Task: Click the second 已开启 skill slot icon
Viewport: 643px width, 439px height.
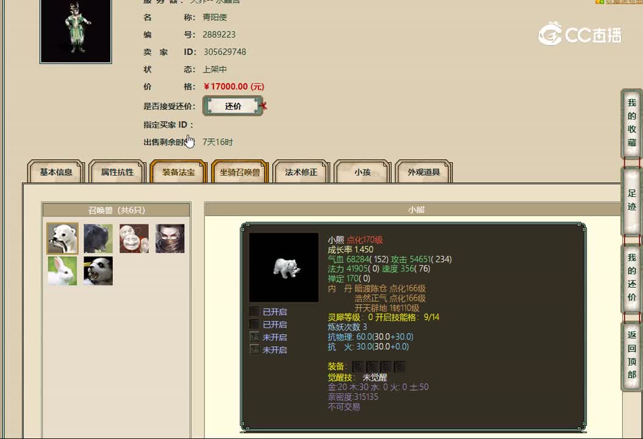Action: [x=254, y=324]
